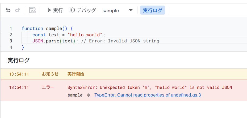Viewport: 247px width, 118px height.
Task: Open the sample function selector dropdown arrow
Action: coord(131,10)
